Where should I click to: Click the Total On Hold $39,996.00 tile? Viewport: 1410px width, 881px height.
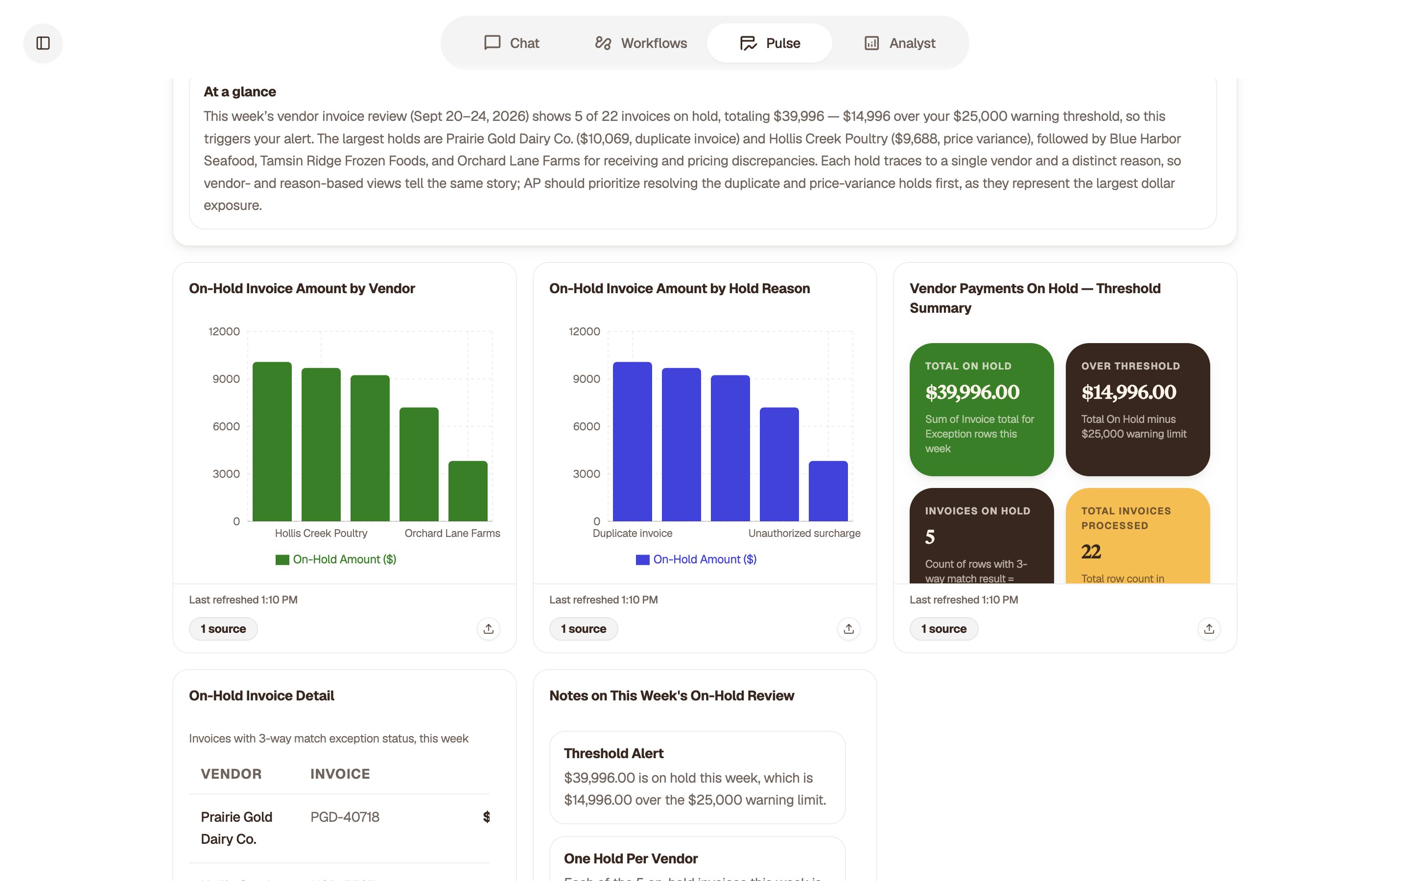[981, 410]
